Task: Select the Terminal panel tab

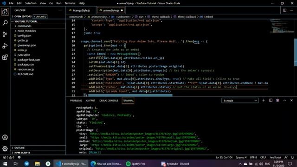Action: point(128,101)
